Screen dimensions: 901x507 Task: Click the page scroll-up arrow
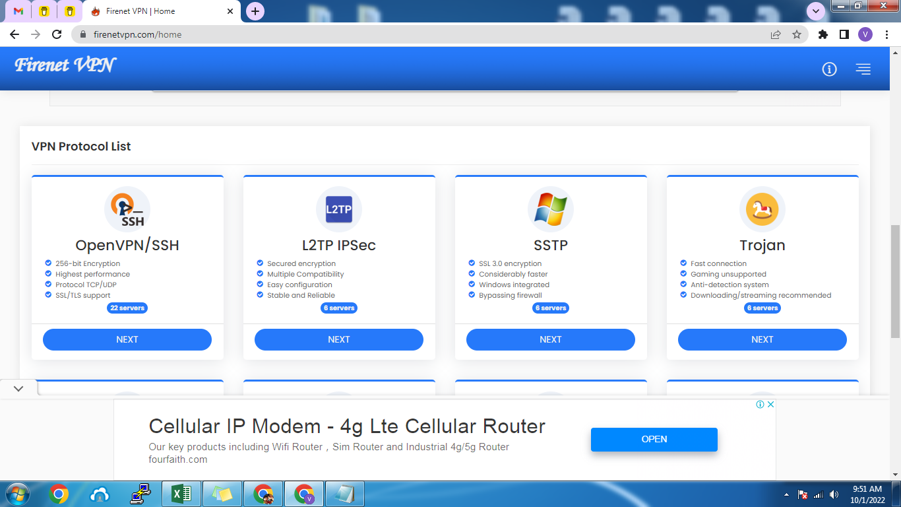coord(895,51)
